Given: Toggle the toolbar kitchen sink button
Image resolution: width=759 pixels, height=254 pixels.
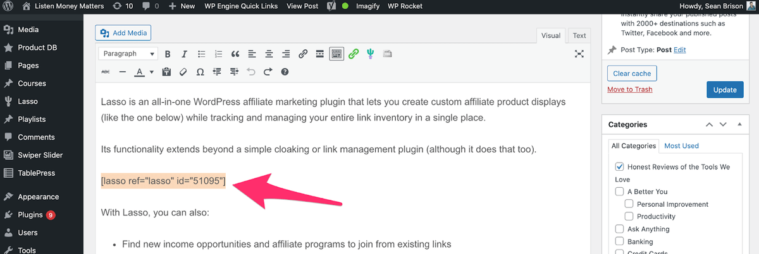Looking at the screenshot, I should click(336, 54).
